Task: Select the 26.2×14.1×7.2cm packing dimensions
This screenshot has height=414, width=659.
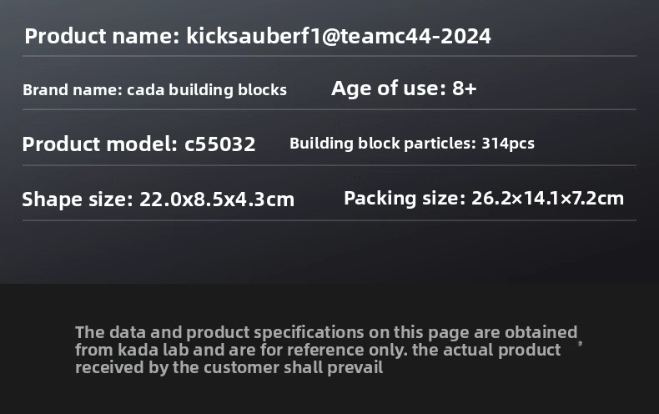Action: point(547,199)
